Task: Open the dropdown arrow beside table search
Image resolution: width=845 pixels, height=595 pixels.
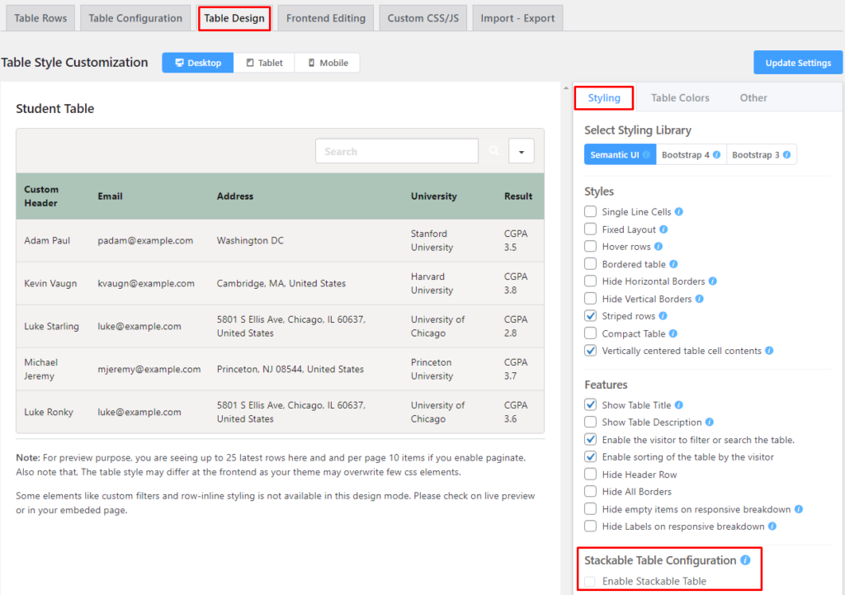Action: 522,152
